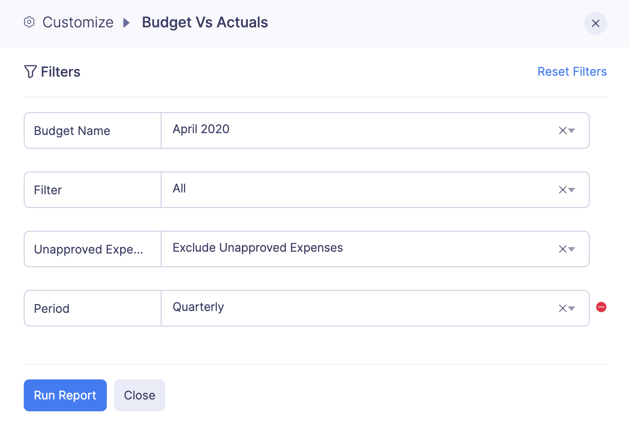Close the Budget Vs Actuals panel
629x425 pixels.
[595, 23]
